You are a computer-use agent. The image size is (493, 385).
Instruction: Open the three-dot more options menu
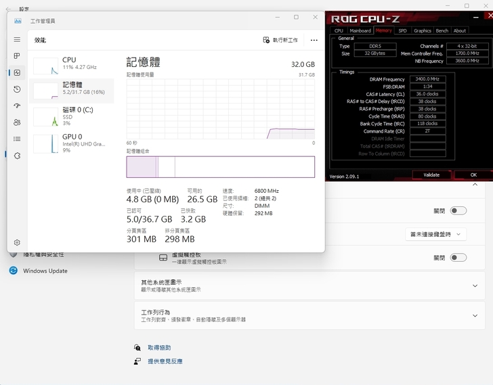(314, 40)
